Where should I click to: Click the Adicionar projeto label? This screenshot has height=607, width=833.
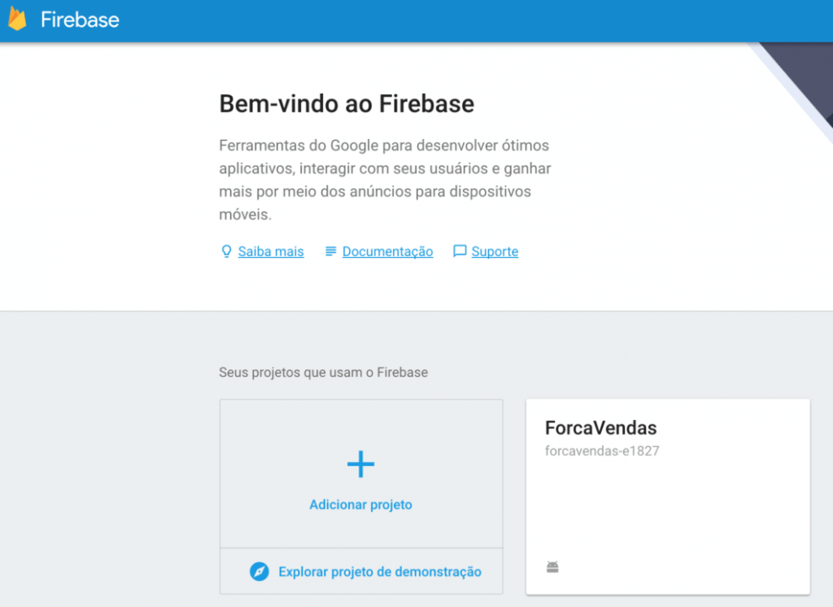tap(361, 504)
